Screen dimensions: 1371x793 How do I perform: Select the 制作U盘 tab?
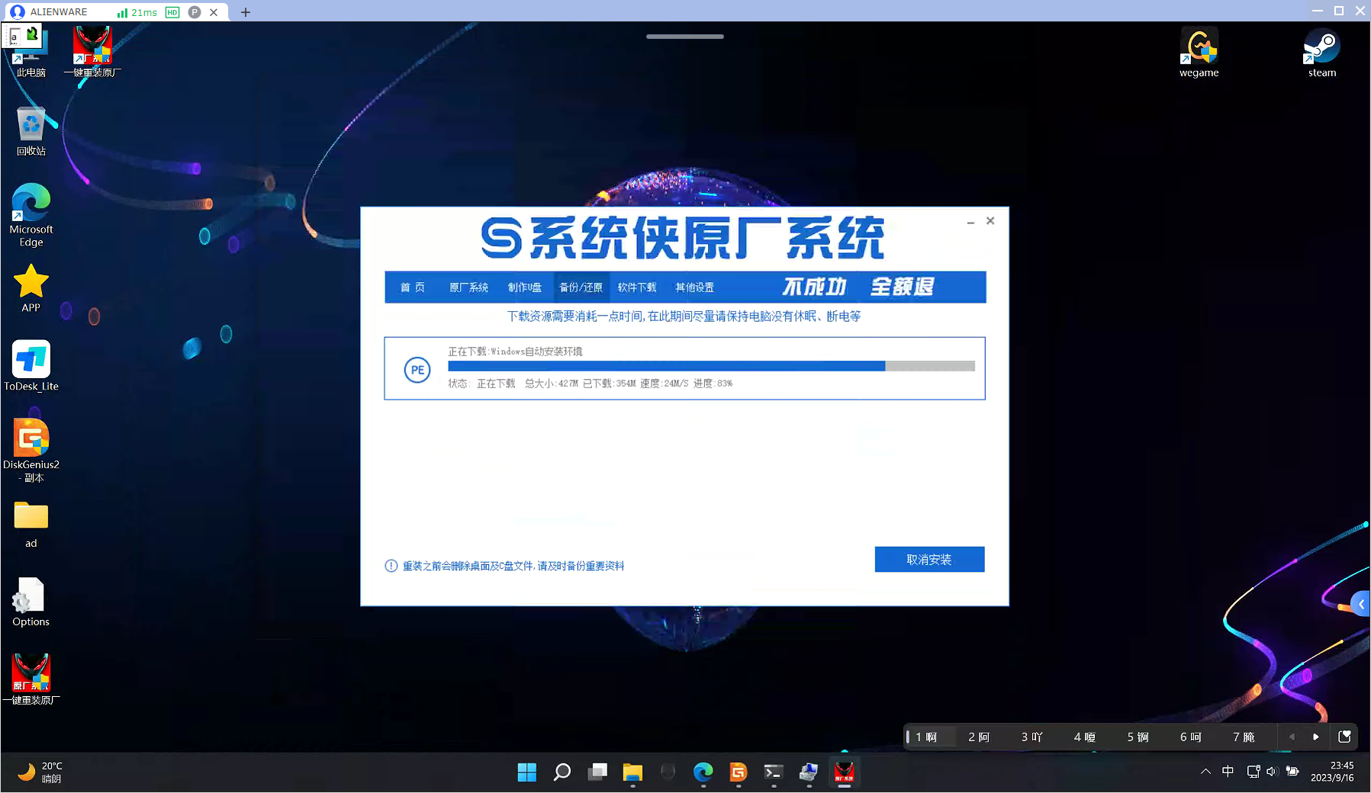point(525,287)
